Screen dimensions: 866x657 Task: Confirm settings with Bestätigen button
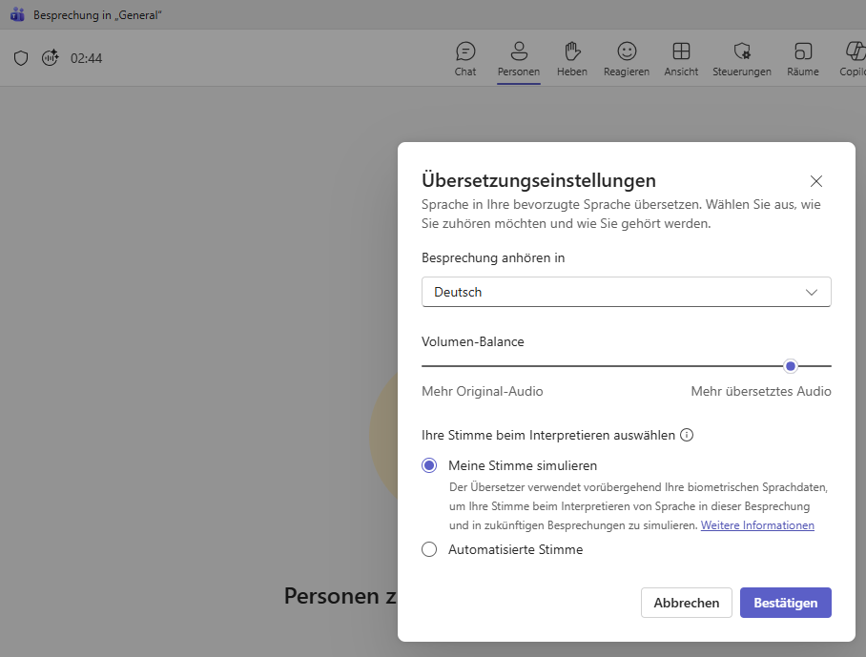click(x=785, y=603)
